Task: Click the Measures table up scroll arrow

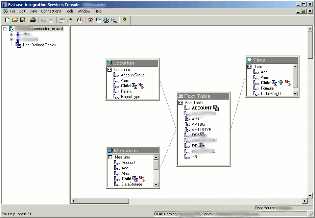Action: click(156, 157)
